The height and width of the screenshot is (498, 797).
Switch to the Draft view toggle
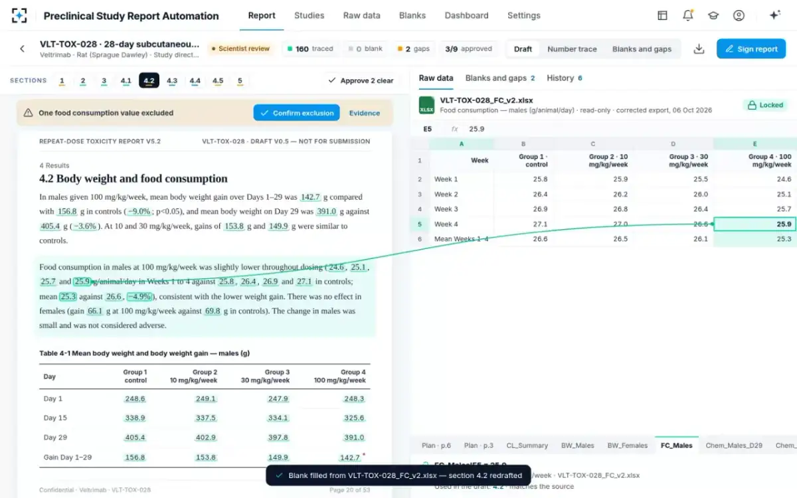(523, 48)
